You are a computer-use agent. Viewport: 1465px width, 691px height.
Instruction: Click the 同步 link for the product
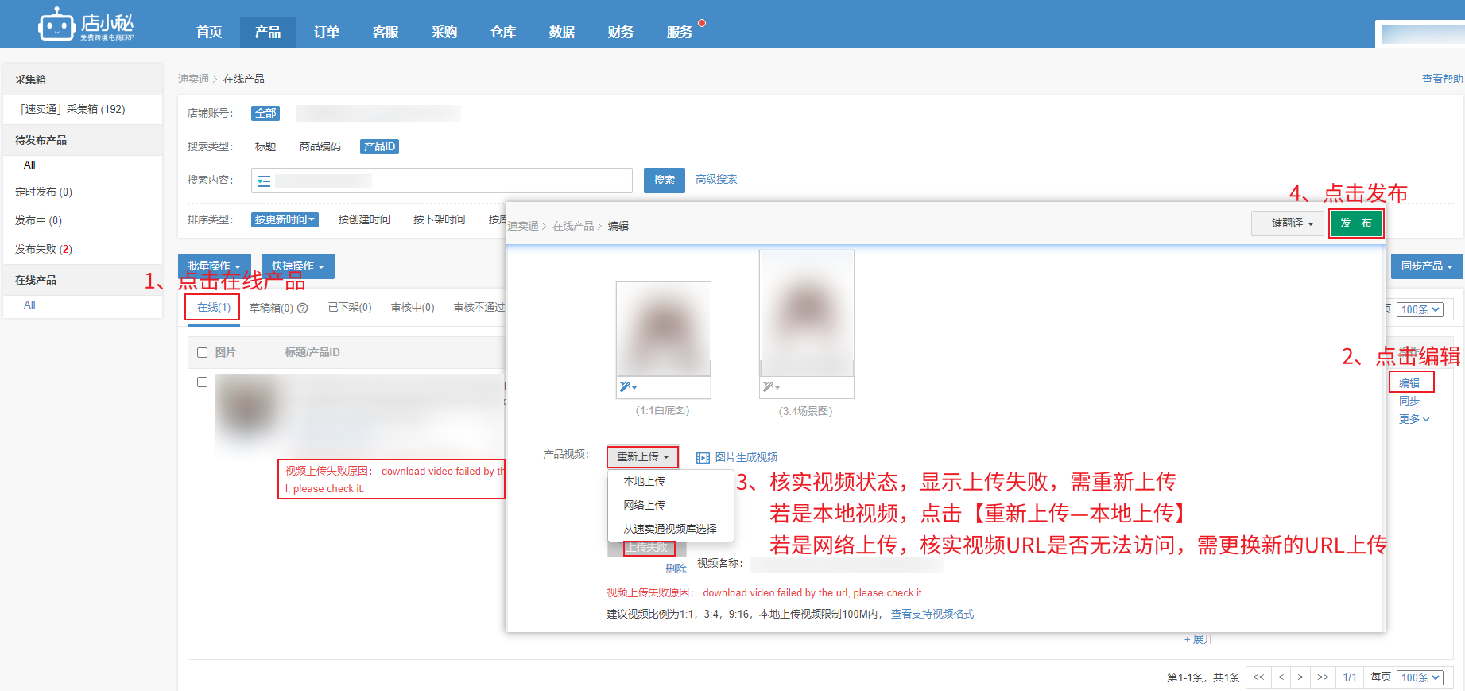(x=1409, y=402)
